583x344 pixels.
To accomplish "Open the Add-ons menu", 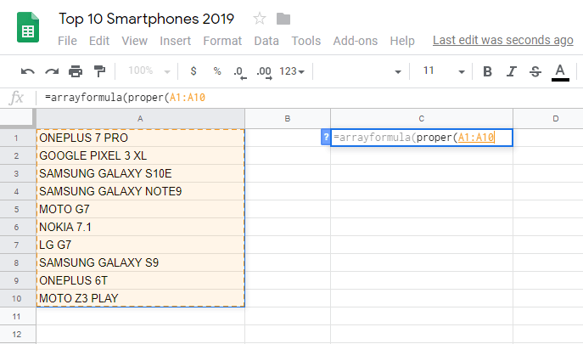I will (355, 41).
